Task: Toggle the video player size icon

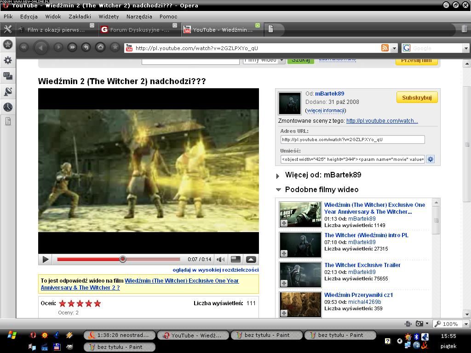Action: pos(236,259)
